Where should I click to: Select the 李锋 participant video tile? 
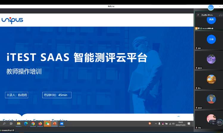point(211,39)
